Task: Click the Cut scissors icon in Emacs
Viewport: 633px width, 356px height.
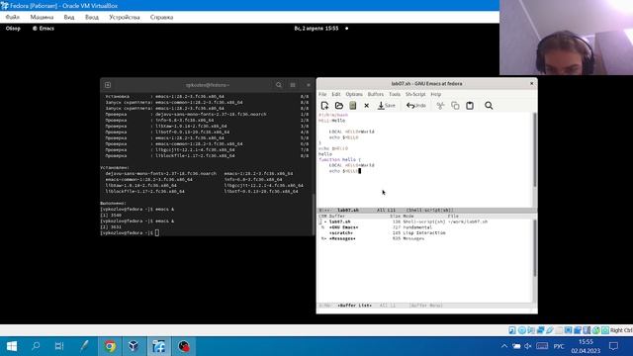Action: [x=440, y=106]
